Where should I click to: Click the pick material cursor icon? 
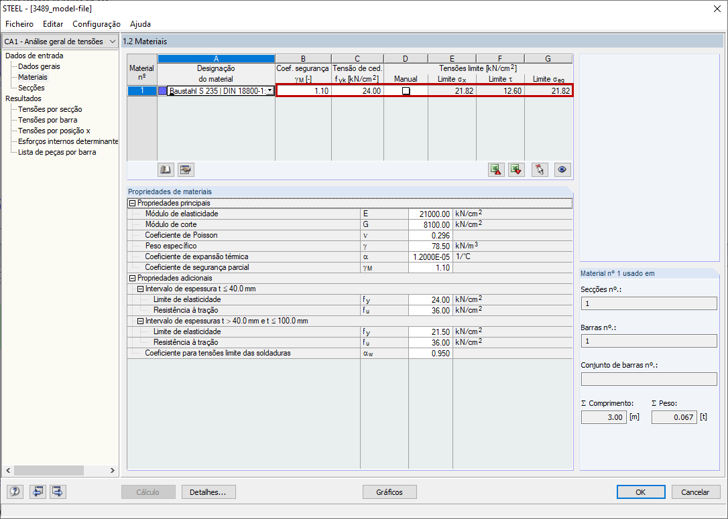click(x=540, y=169)
